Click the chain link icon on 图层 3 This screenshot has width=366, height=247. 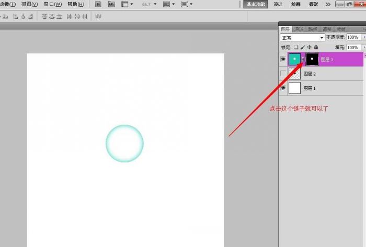pos(303,60)
